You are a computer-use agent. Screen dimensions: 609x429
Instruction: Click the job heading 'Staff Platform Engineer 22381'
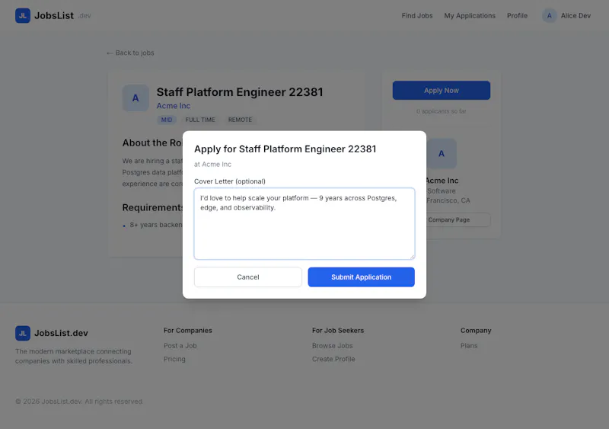[x=240, y=92]
